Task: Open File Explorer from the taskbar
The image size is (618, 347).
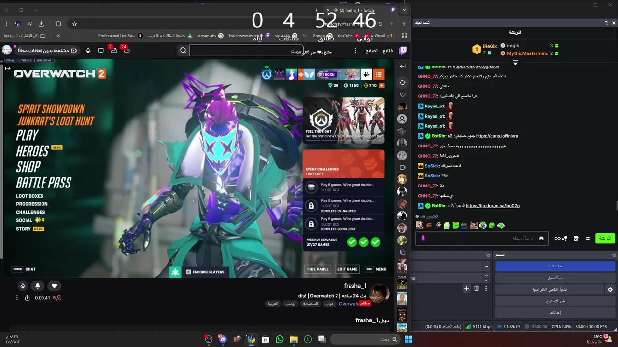Action: coord(294,339)
